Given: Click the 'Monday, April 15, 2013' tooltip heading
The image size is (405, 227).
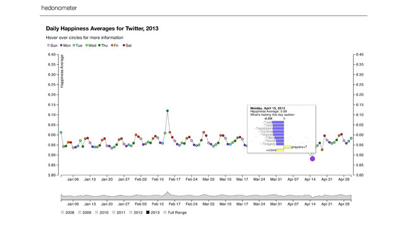Looking at the screenshot, I should tap(268, 108).
